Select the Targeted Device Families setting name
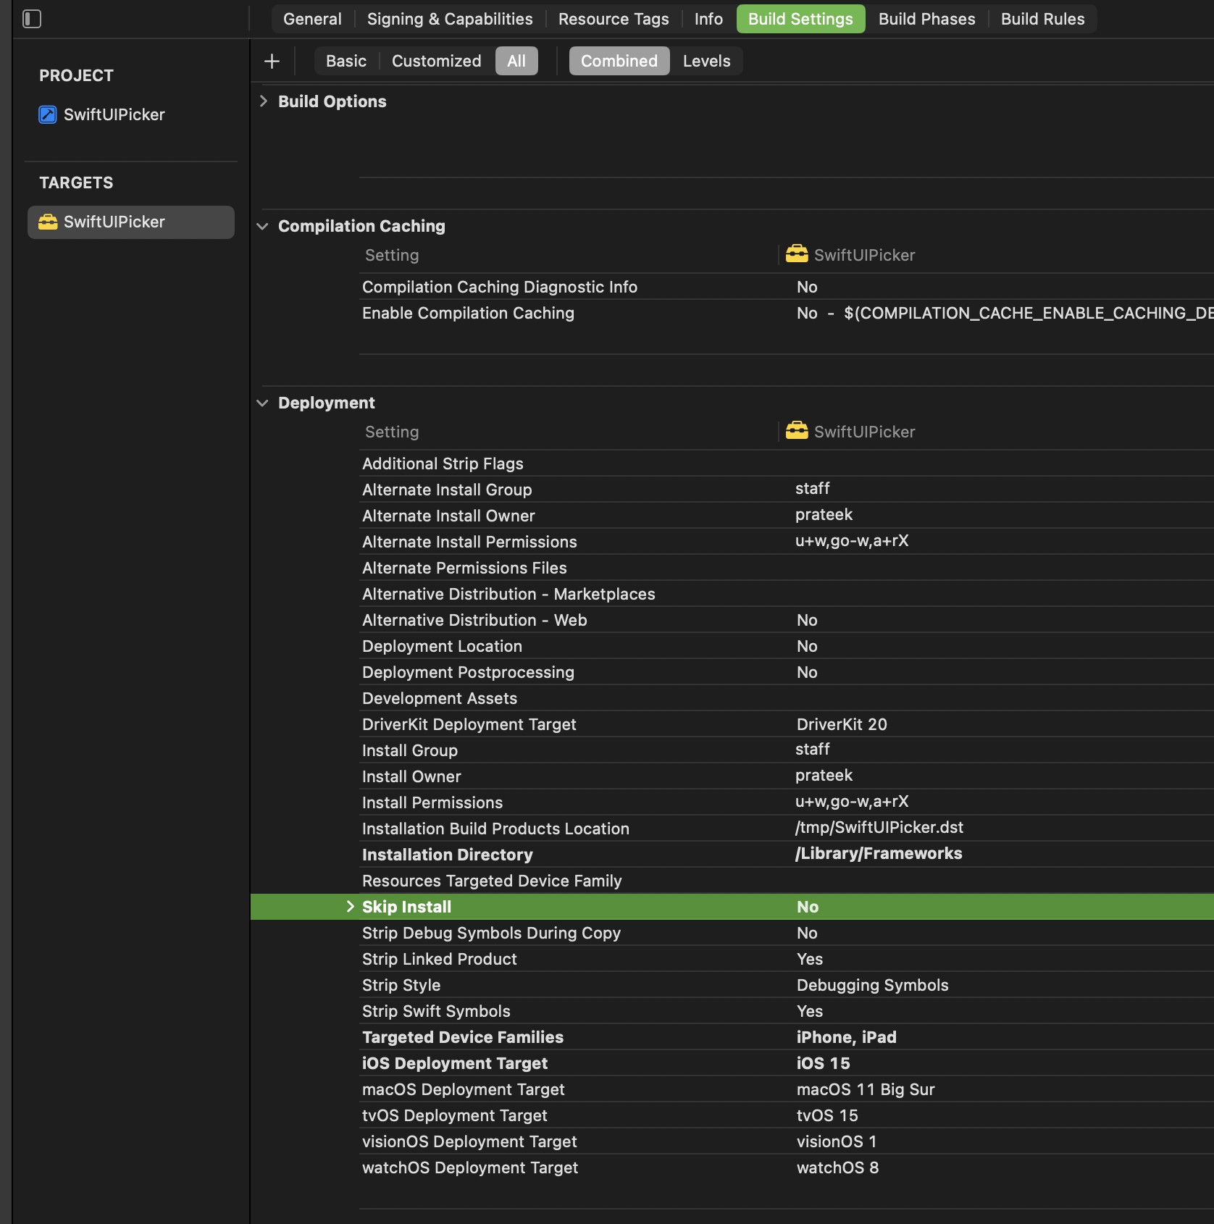 tap(463, 1037)
